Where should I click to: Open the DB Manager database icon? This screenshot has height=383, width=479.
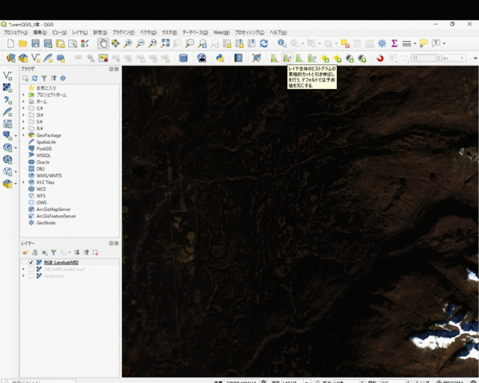pos(183,58)
